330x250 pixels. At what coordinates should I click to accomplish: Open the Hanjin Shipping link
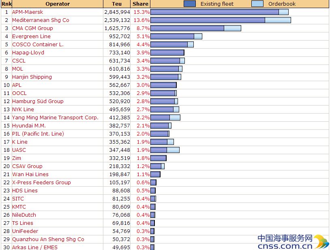pos(32,77)
